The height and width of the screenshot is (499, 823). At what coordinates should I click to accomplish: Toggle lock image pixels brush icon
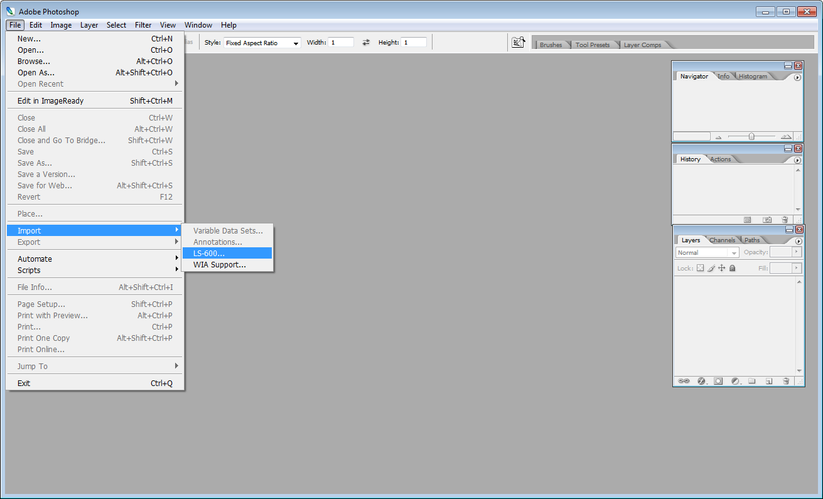(x=711, y=268)
